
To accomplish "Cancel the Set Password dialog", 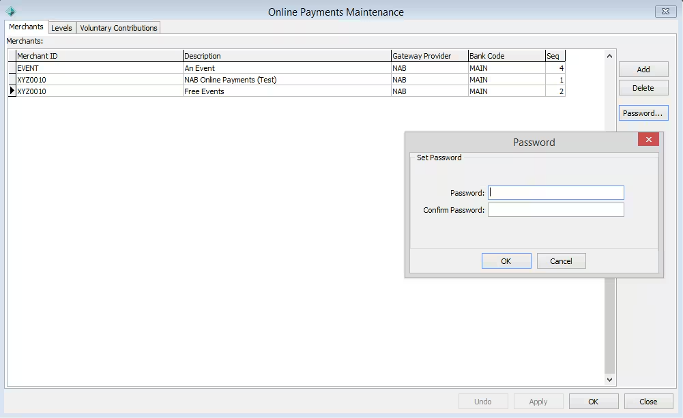I will pyautogui.click(x=561, y=261).
